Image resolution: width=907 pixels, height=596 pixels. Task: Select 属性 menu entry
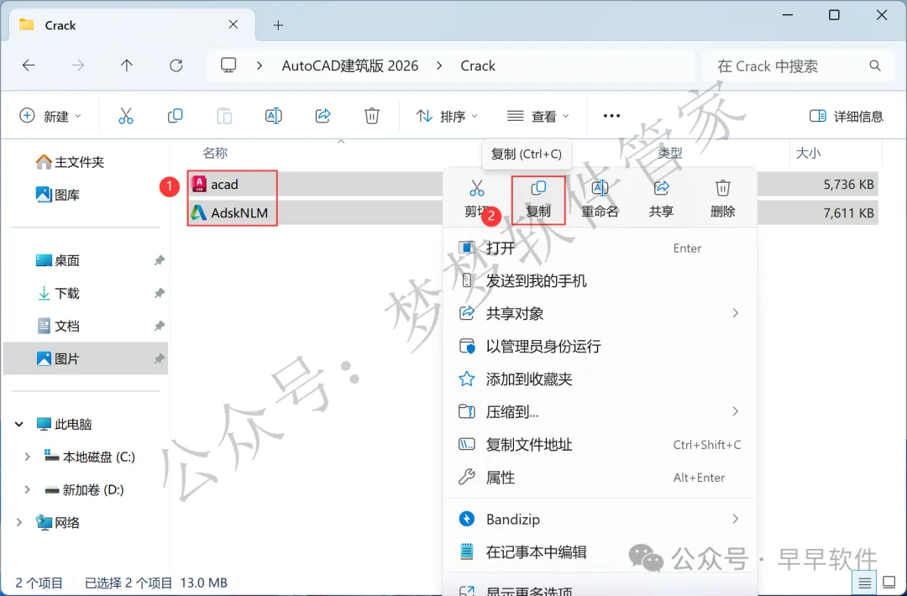click(600, 478)
